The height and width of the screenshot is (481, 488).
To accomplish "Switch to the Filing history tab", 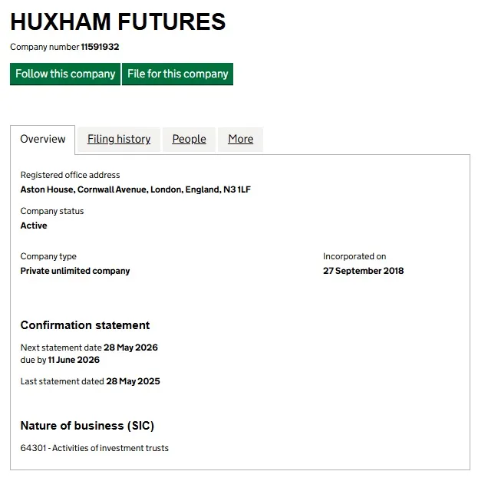I will click(119, 140).
